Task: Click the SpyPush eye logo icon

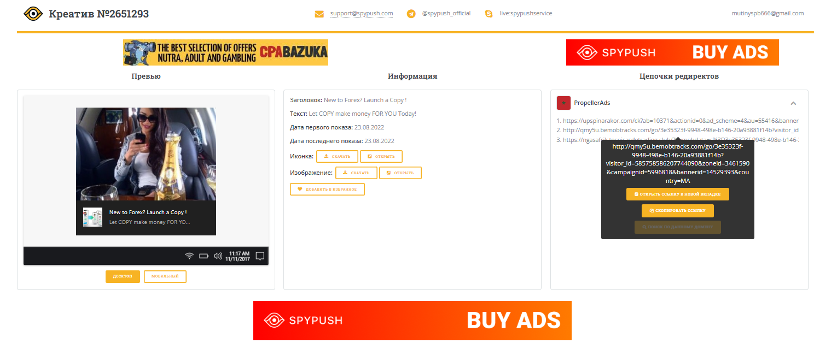Action: [33, 14]
